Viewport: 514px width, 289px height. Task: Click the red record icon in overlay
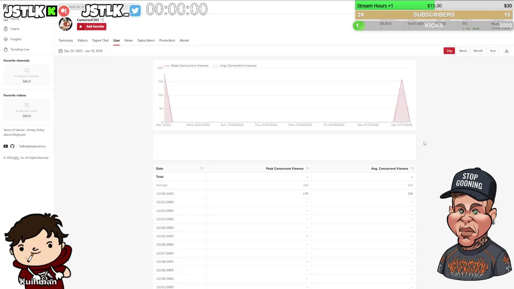[63, 10]
